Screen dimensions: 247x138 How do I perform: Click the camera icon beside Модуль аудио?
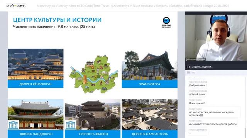point(189,67)
